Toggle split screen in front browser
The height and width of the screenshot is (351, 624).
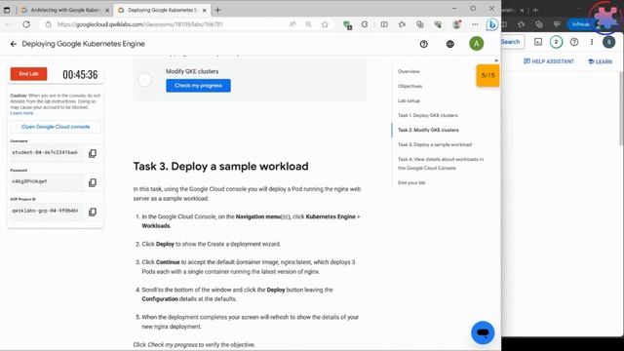[384, 24]
